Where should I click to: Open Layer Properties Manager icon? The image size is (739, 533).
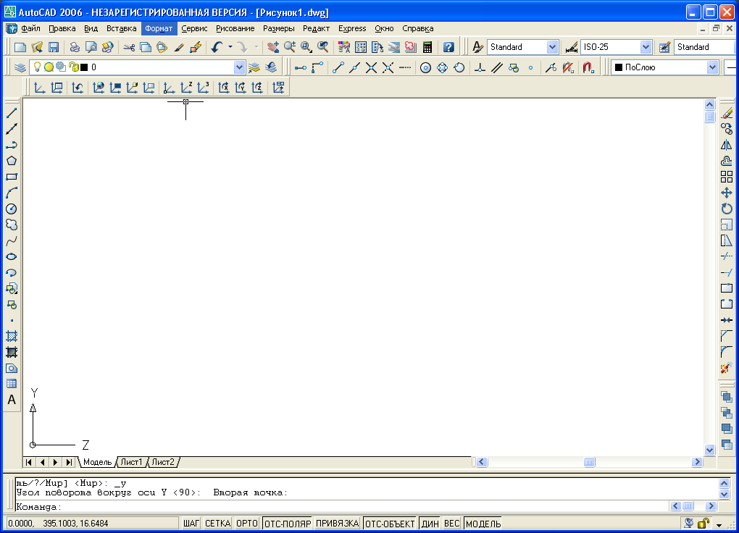[x=20, y=67]
